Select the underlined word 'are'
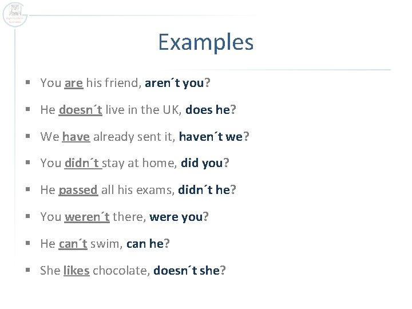 click(x=74, y=84)
